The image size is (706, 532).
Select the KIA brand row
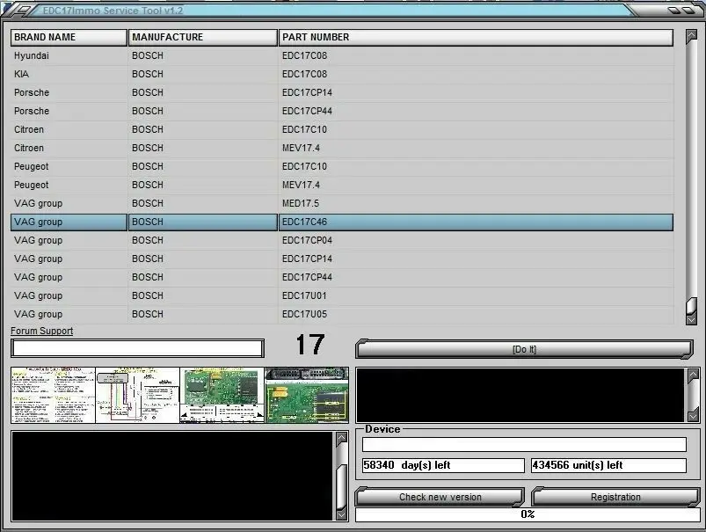point(342,75)
